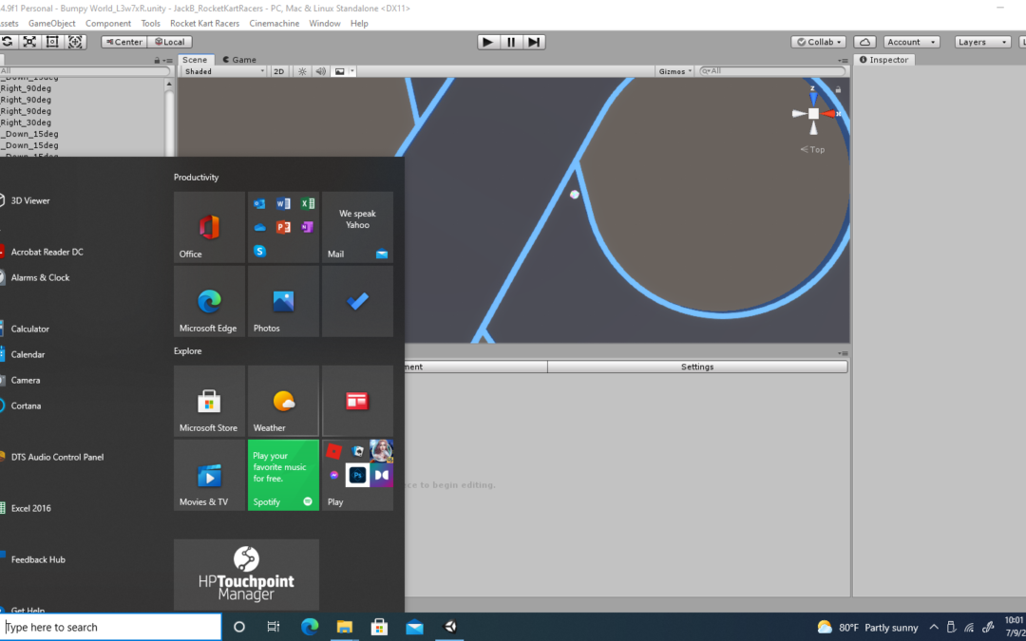
Task: Click the Scene view search field
Action: coord(772,71)
